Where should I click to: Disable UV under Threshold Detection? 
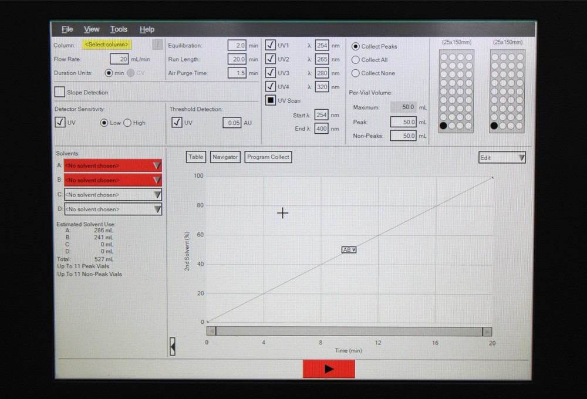pyautogui.click(x=177, y=122)
